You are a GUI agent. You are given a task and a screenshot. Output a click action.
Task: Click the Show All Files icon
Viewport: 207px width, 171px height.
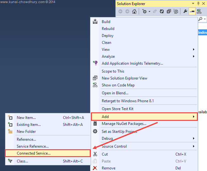[176, 11]
